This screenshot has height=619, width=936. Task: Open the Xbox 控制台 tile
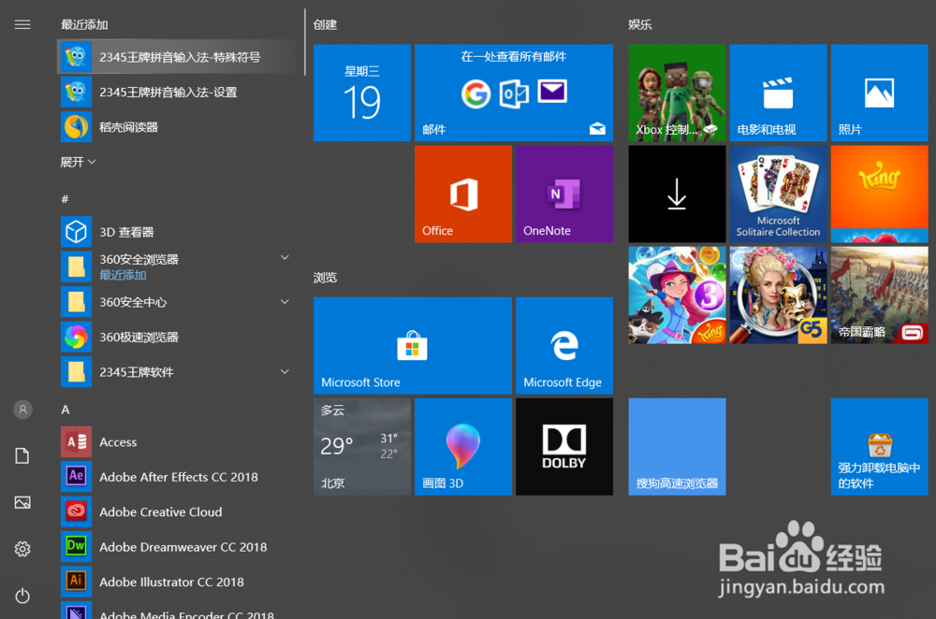[x=677, y=93]
